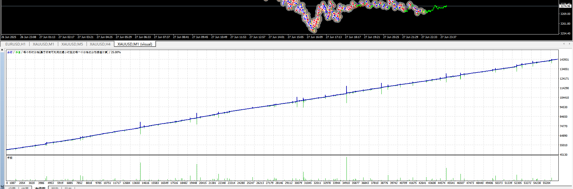
Task: Click the 13650 trade number label
Action: (136, 183)
